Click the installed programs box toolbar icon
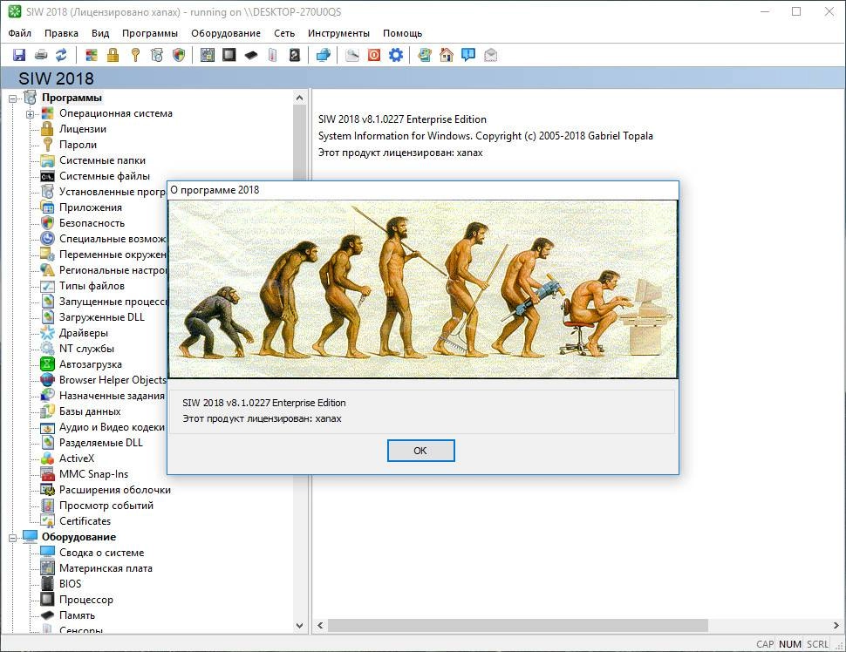The image size is (846, 652). tap(157, 54)
